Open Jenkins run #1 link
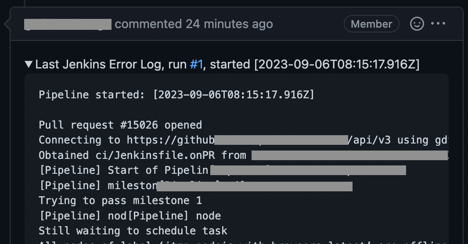Image resolution: width=468 pixels, height=244 pixels. [196, 65]
